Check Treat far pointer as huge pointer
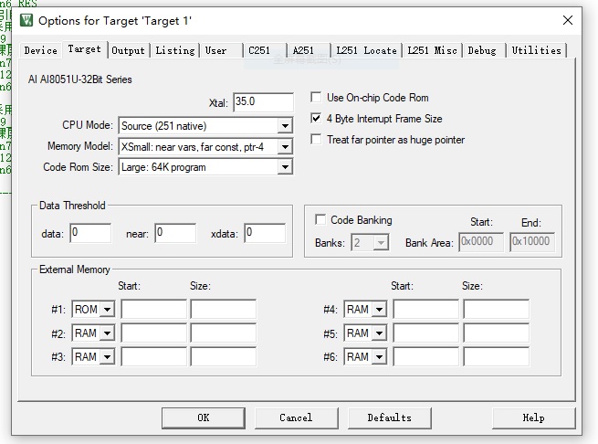The image size is (598, 444). click(x=317, y=140)
